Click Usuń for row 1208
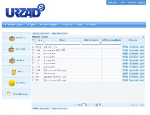This screenshot has height=115, width=150. point(142,53)
